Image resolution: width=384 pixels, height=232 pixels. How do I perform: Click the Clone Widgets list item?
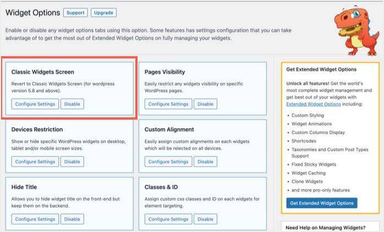pos(307,181)
